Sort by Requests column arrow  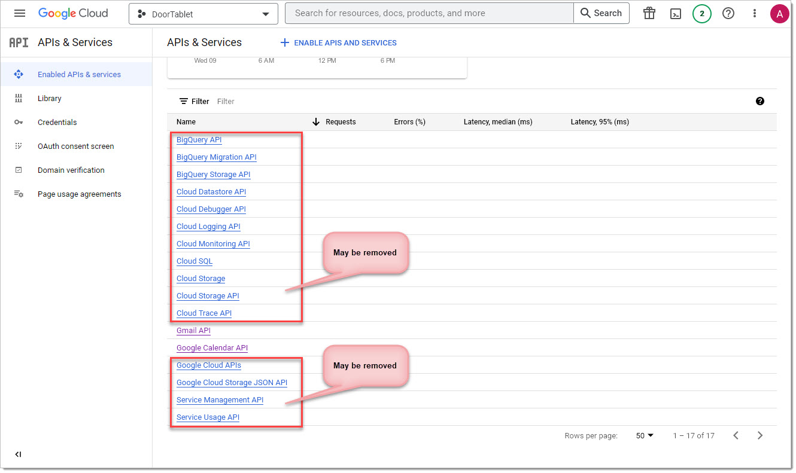[317, 122]
